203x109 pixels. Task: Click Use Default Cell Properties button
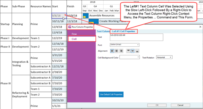pyautogui.click(x=111, y=94)
